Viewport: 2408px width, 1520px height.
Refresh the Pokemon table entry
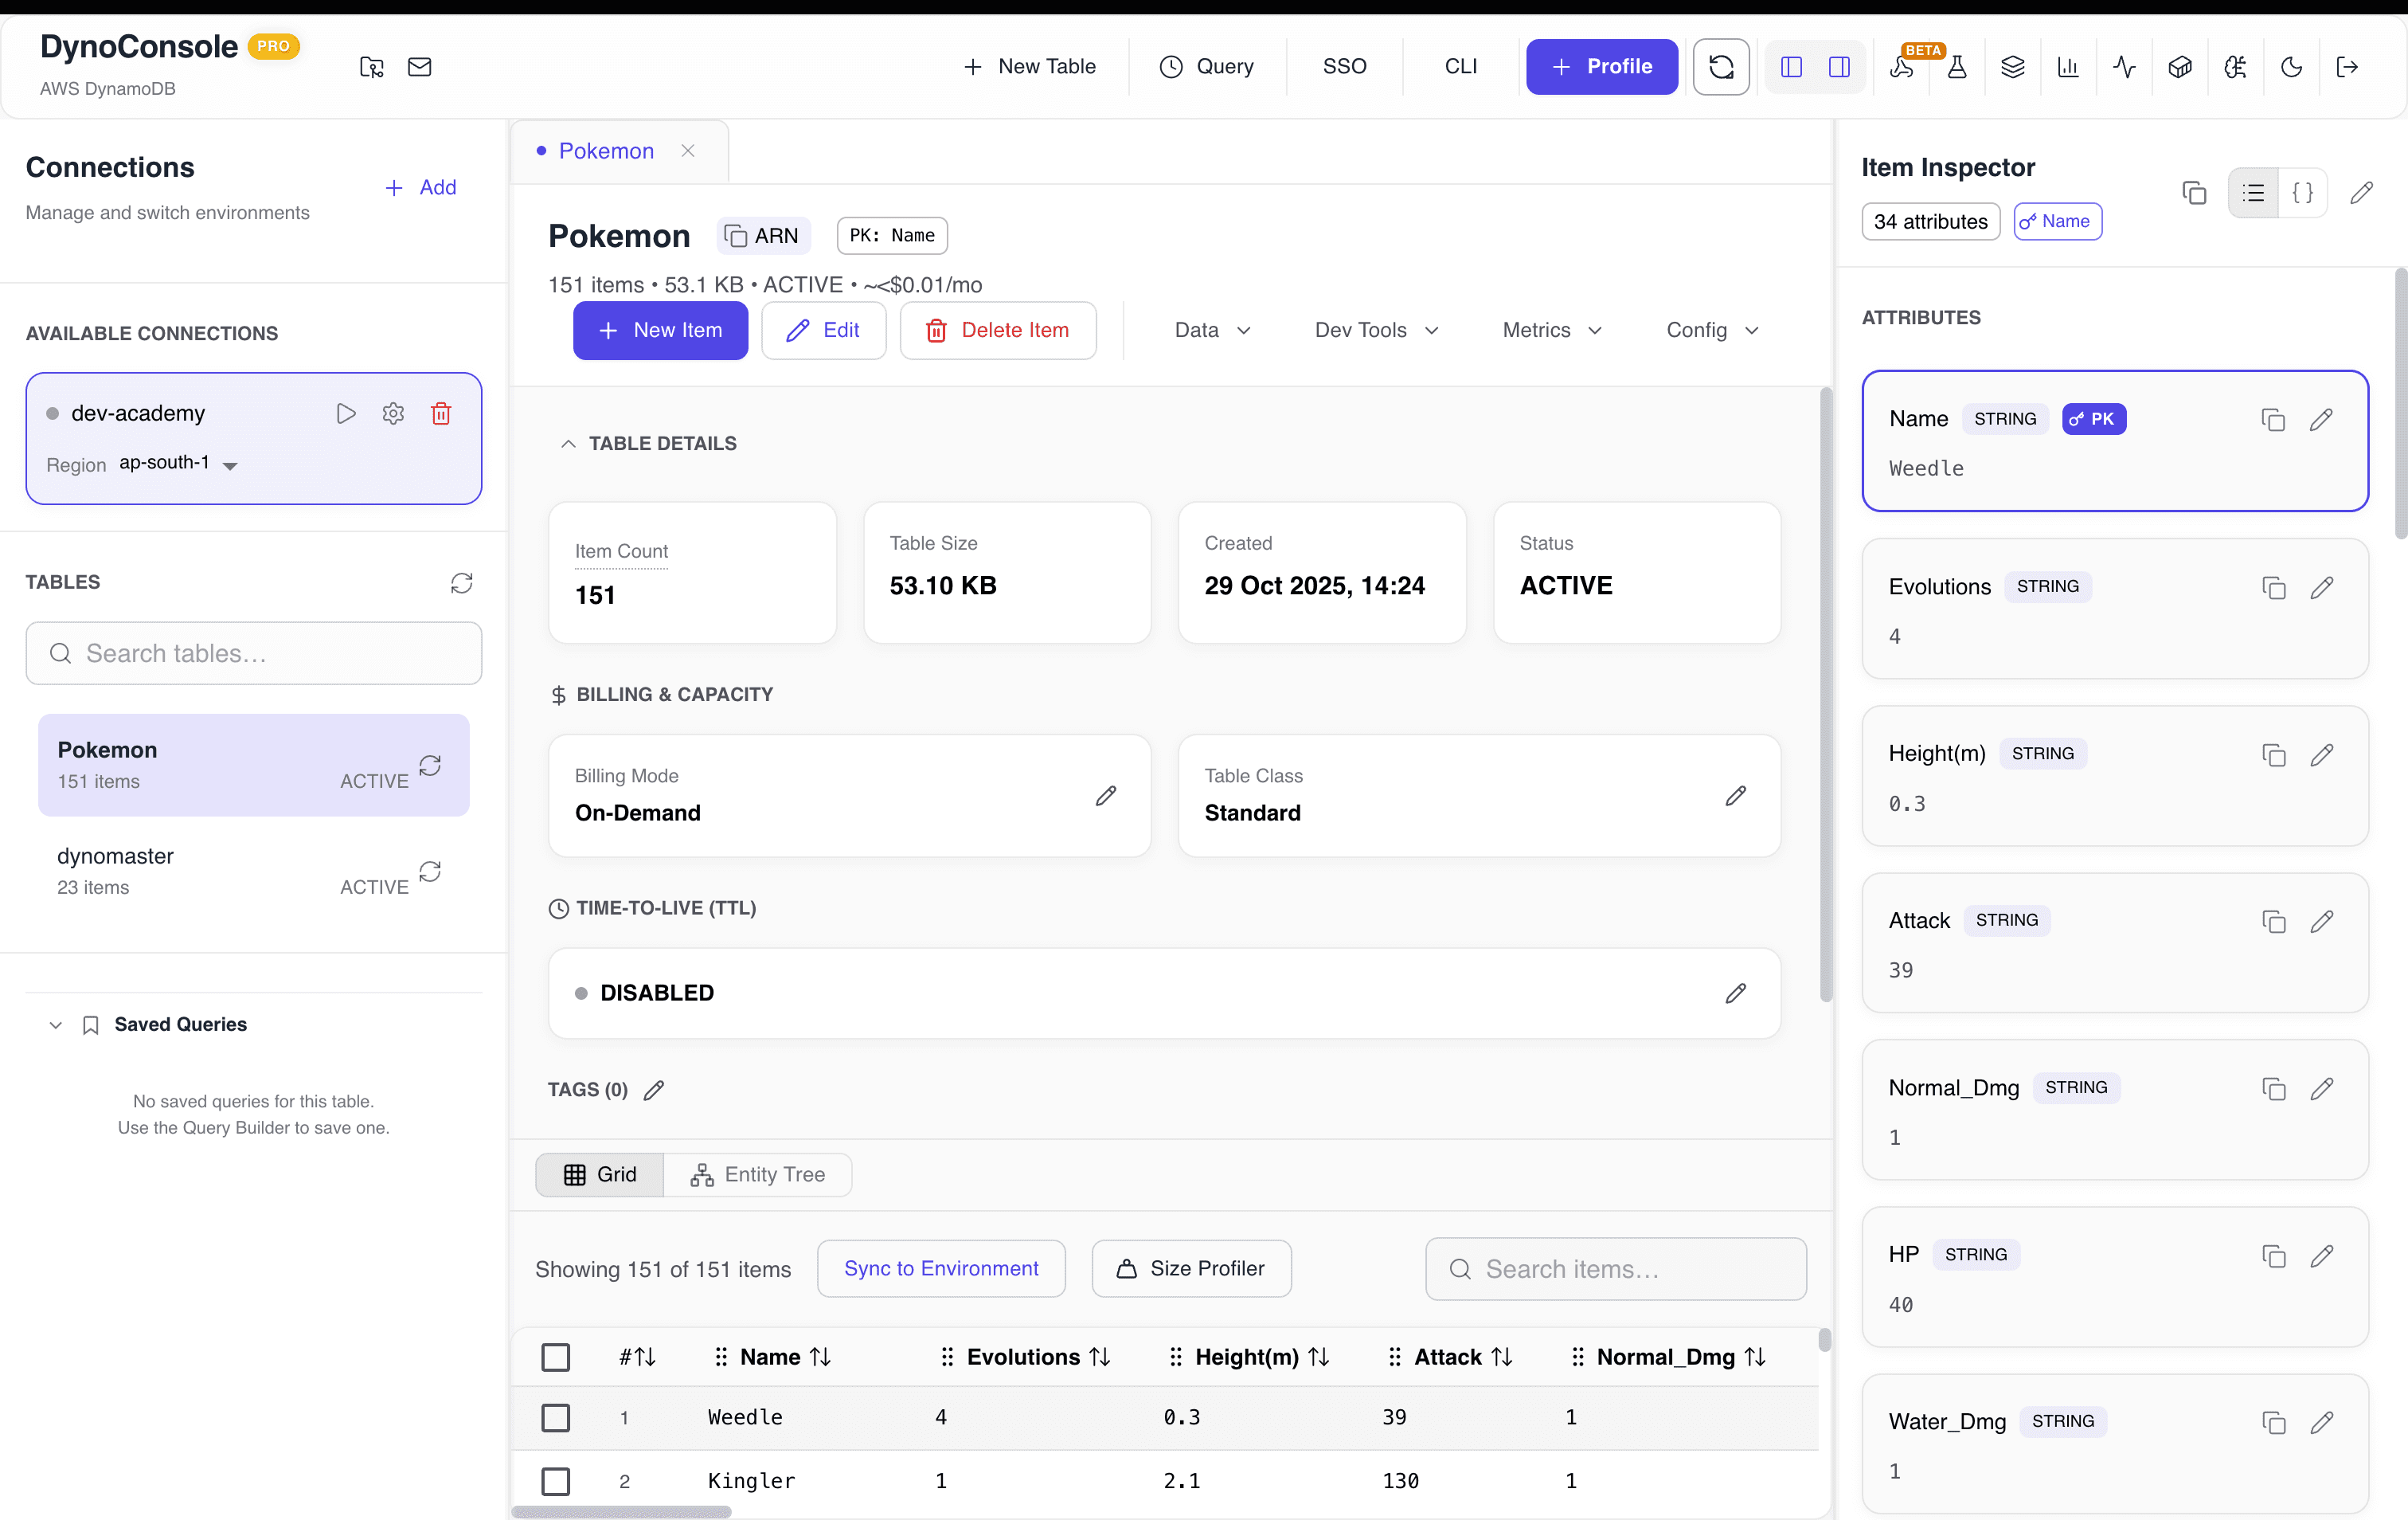[430, 766]
